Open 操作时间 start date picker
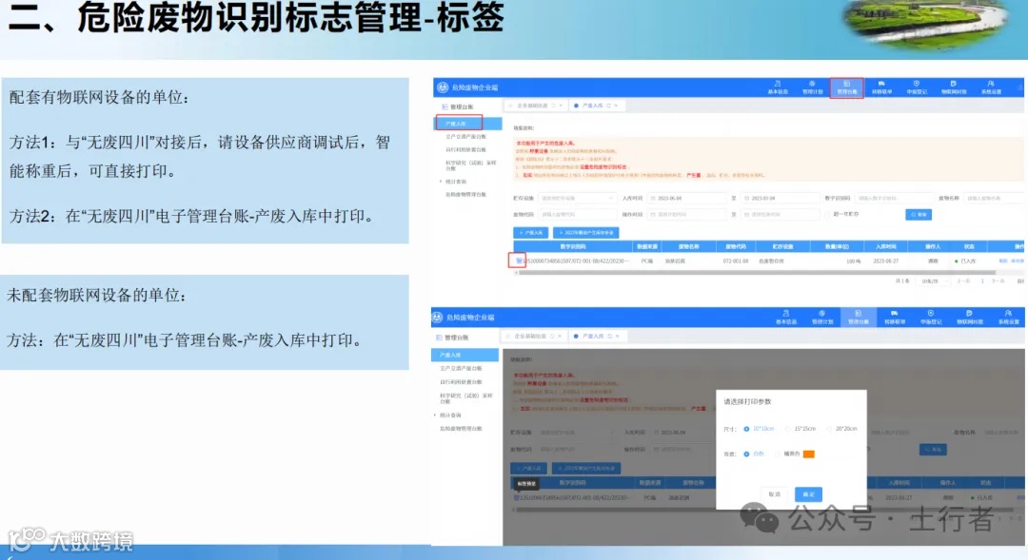This screenshot has width=1028, height=560. pos(688,214)
